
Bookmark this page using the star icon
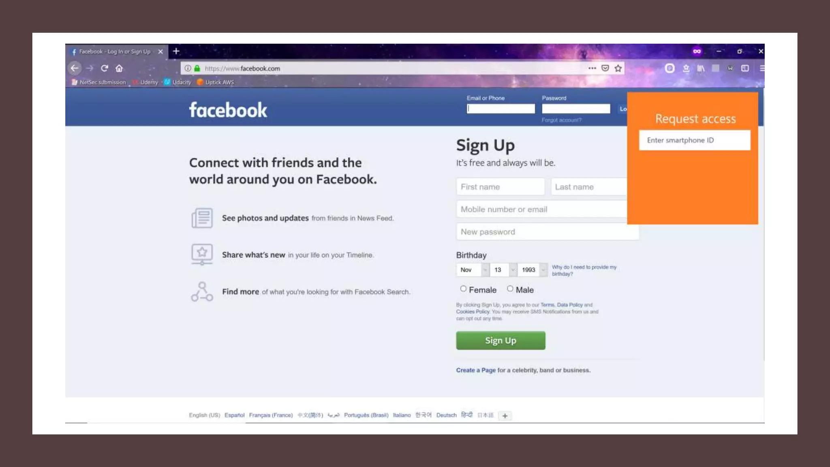pyautogui.click(x=618, y=68)
